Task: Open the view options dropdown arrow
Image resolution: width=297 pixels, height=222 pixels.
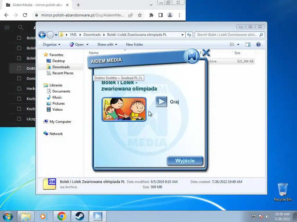Action: [238, 45]
